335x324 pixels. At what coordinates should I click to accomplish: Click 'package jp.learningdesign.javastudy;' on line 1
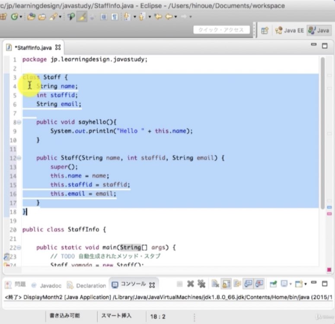tap(85, 60)
